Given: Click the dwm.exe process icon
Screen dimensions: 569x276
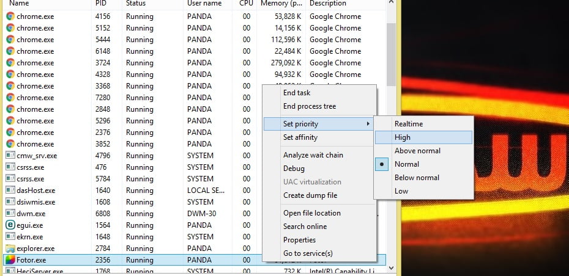Looking at the screenshot, I should [x=10, y=214].
